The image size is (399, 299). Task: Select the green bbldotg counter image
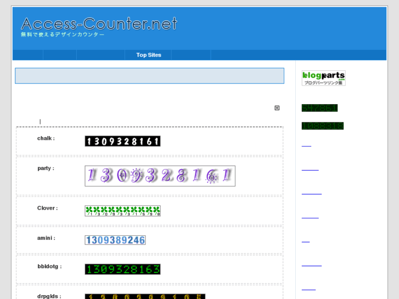click(x=122, y=269)
